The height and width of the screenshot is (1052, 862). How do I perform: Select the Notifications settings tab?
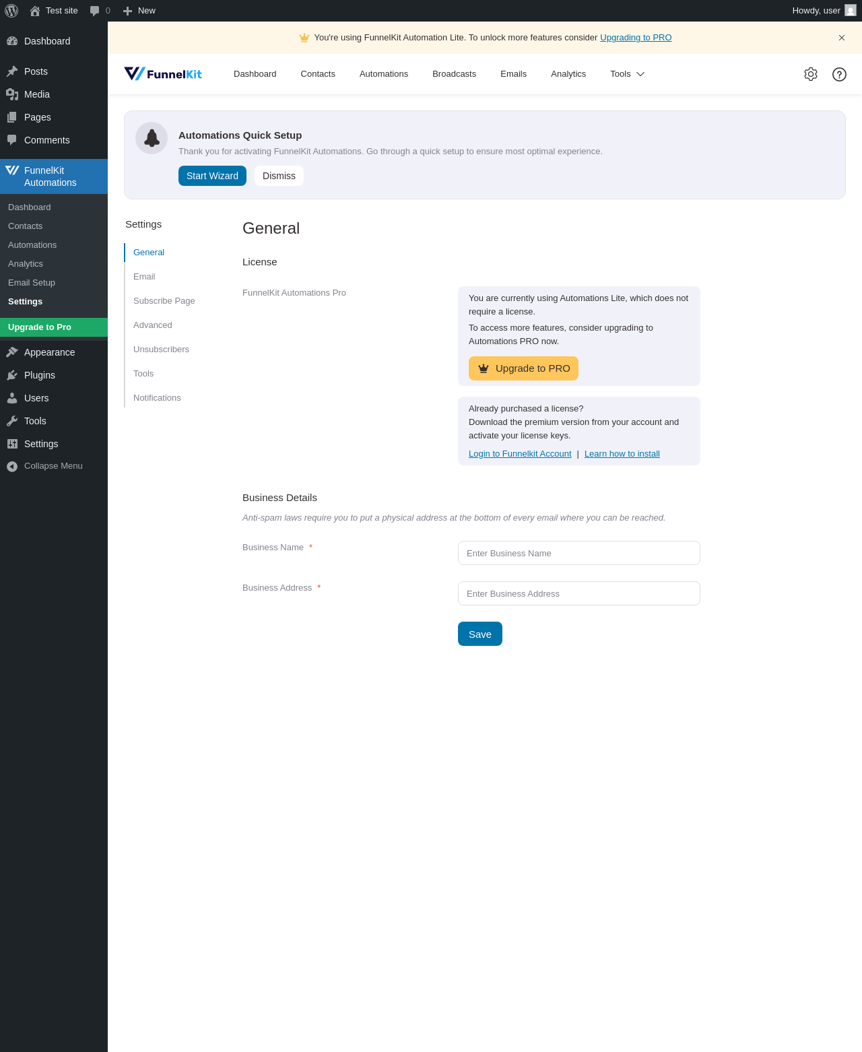click(157, 398)
